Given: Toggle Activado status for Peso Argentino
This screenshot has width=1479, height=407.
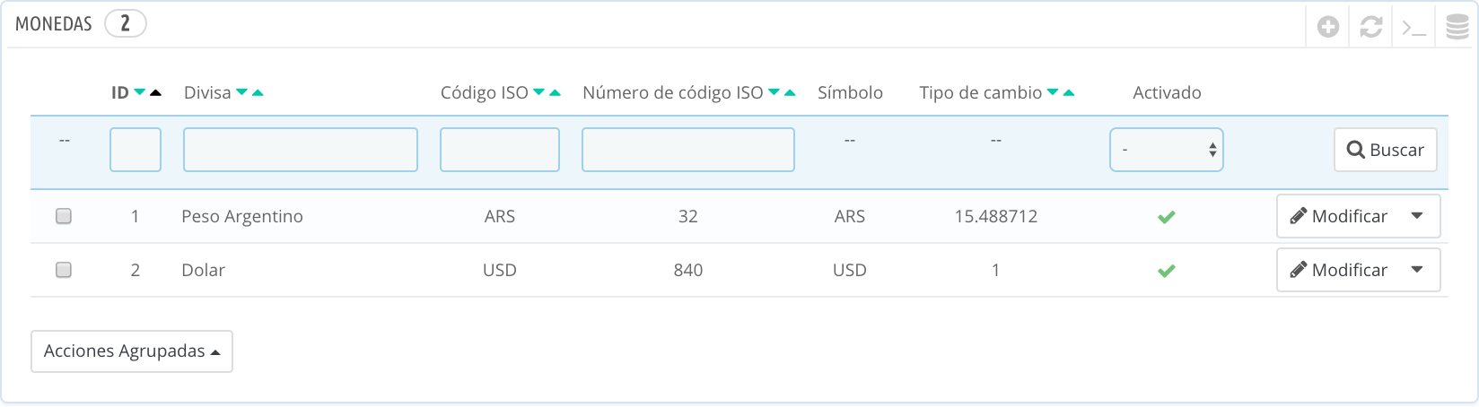Looking at the screenshot, I should pyautogui.click(x=1167, y=217).
